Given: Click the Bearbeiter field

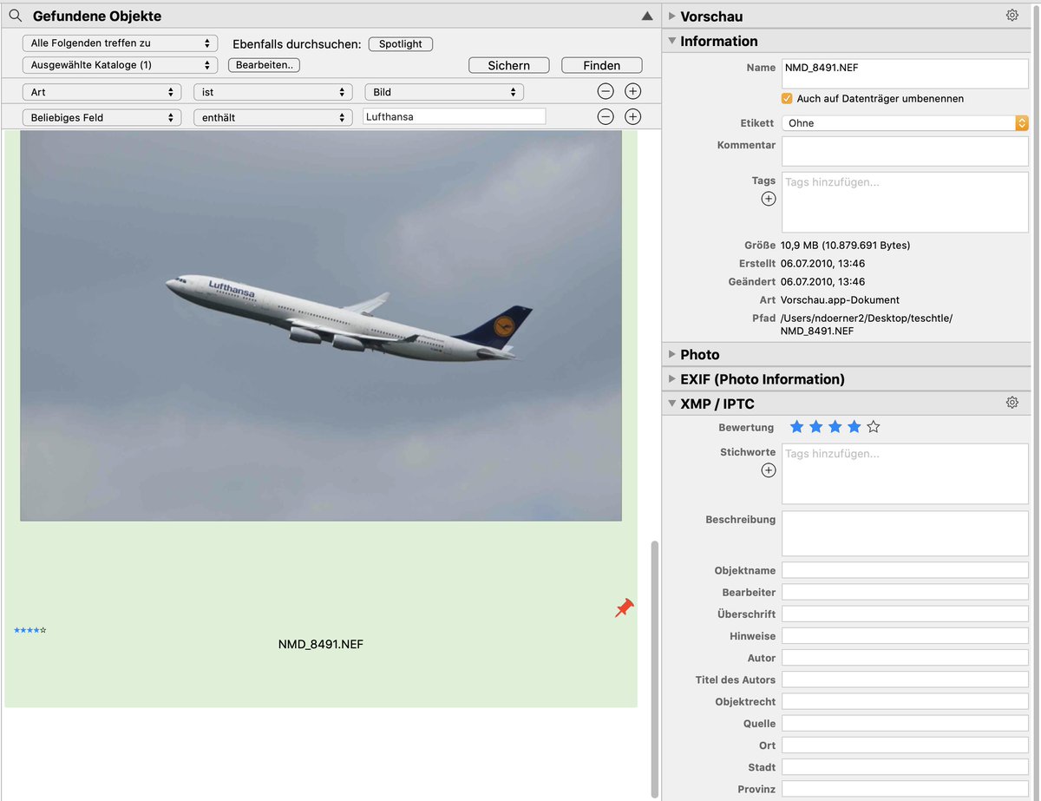Looking at the screenshot, I should (905, 592).
